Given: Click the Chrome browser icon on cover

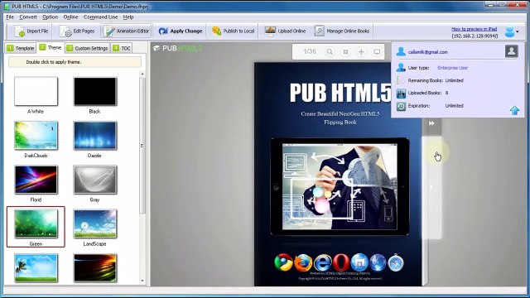Looking at the screenshot, I should coord(283,262).
